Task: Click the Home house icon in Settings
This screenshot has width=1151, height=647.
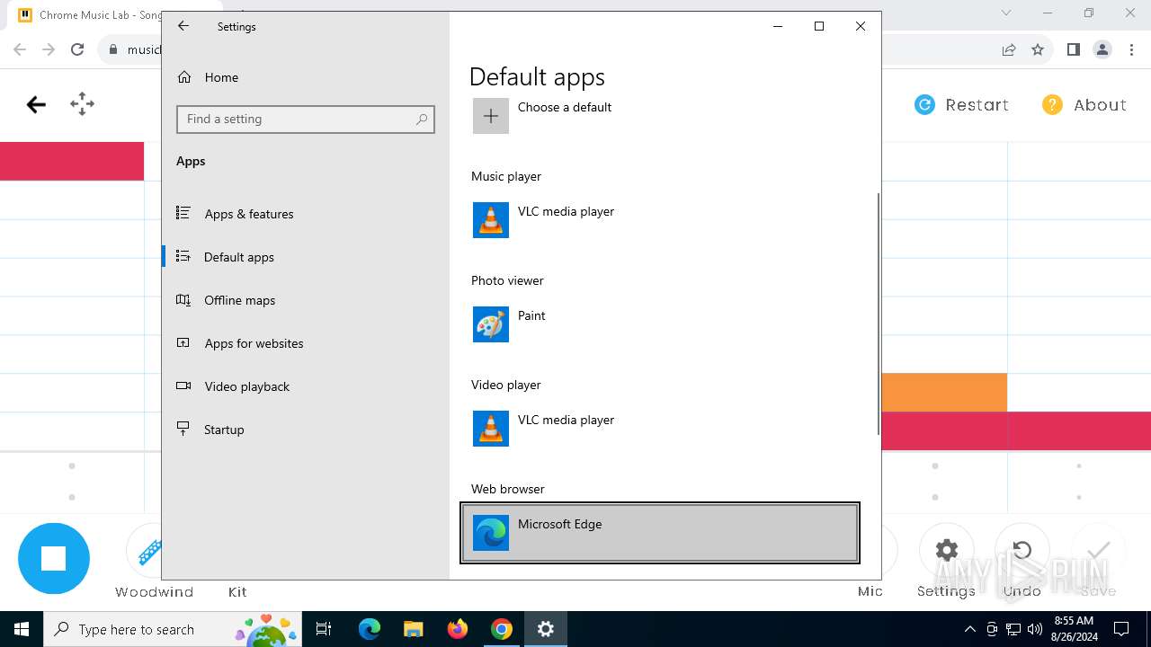Action: click(184, 77)
